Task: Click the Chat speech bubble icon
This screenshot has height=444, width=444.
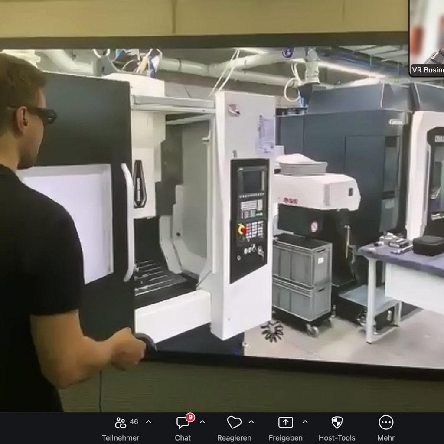Action: pos(183,423)
